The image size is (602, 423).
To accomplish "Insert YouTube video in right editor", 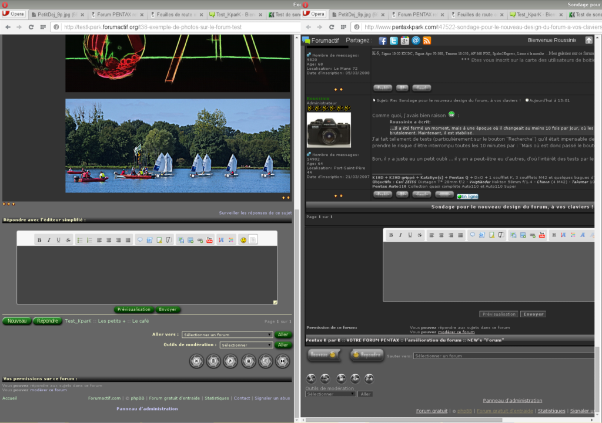I will pyautogui.click(x=541, y=235).
